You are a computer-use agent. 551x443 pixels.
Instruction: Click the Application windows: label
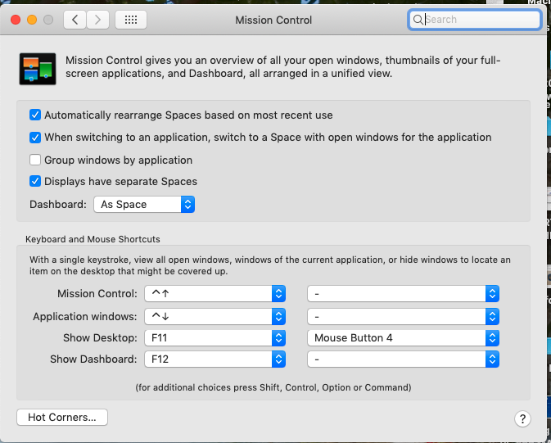coord(85,316)
